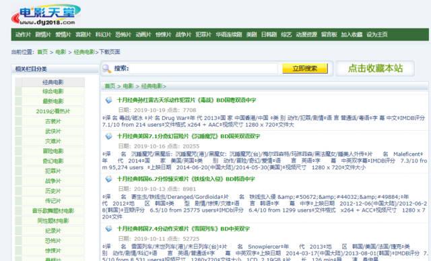Viewport: 431px width, 261px height.
Task: Open 犯罪片 in the green navigation bar
Action: click(x=203, y=34)
